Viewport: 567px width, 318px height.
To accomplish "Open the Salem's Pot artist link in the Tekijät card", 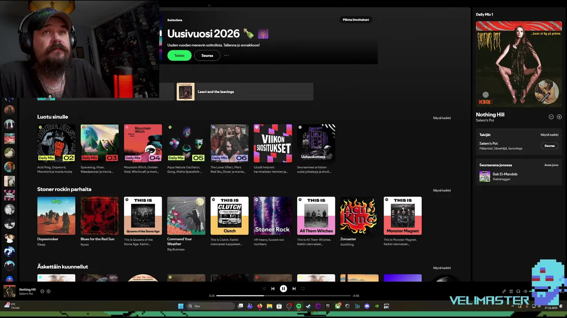I will [x=489, y=144].
